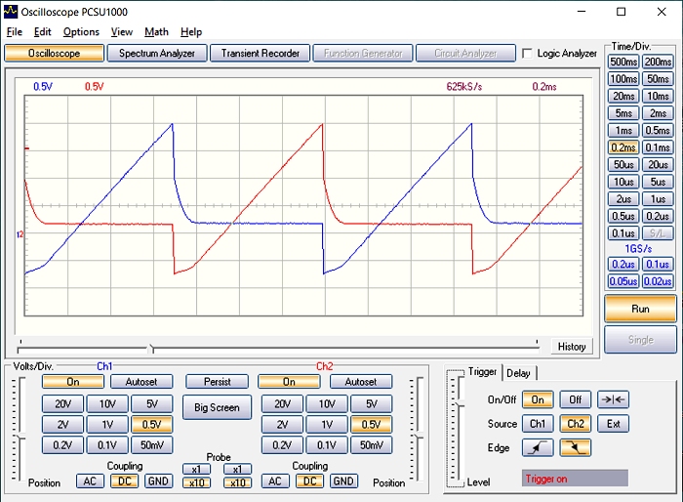The height and width of the screenshot is (502, 683).
Task: Open the Math menu
Action: [156, 32]
